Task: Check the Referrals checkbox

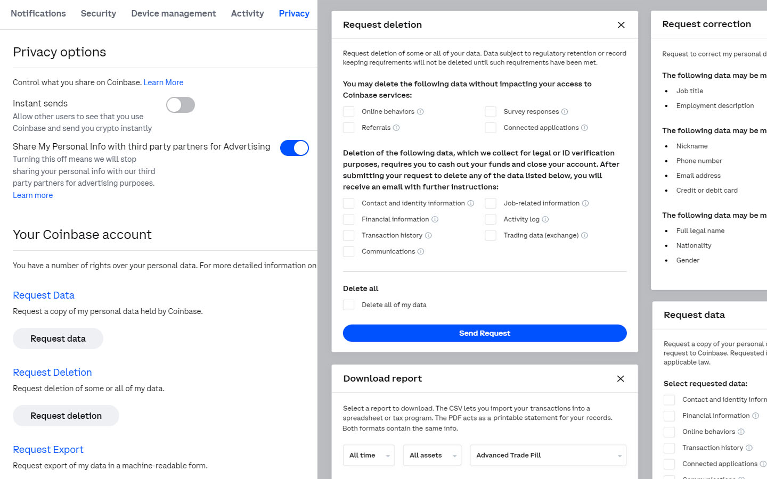Action: tap(349, 128)
